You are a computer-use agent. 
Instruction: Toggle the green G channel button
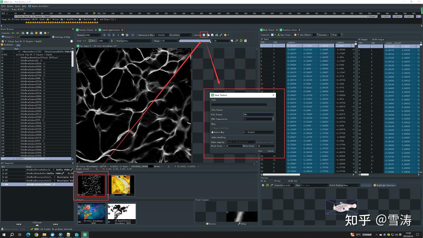(109, 35)
